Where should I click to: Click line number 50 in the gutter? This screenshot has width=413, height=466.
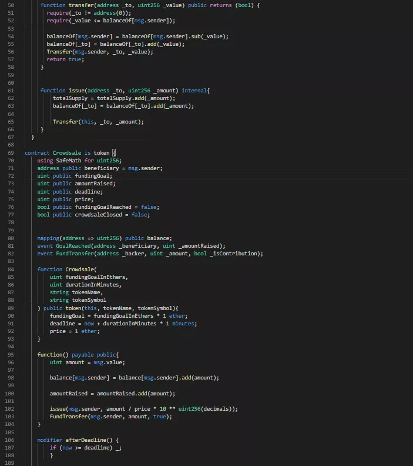[11, 5]
